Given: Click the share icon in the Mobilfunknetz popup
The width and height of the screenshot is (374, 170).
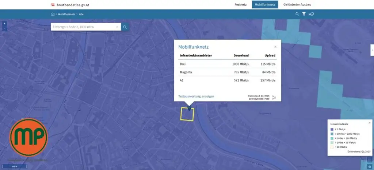Looking at the screenshot, I should pos(274,97).
